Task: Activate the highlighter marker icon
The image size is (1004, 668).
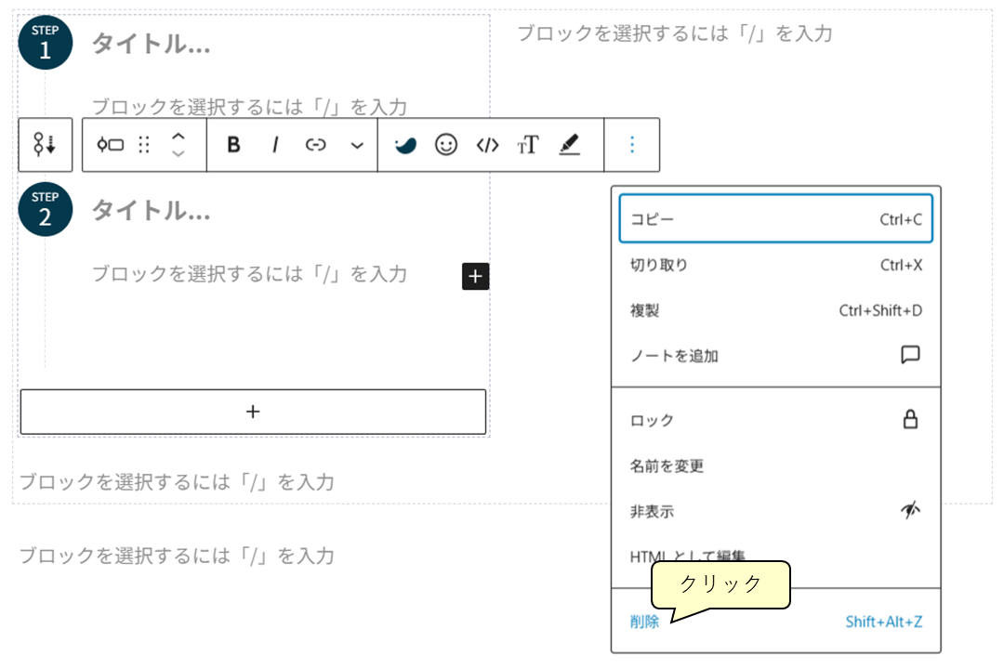Action: [x=569, y=146]
